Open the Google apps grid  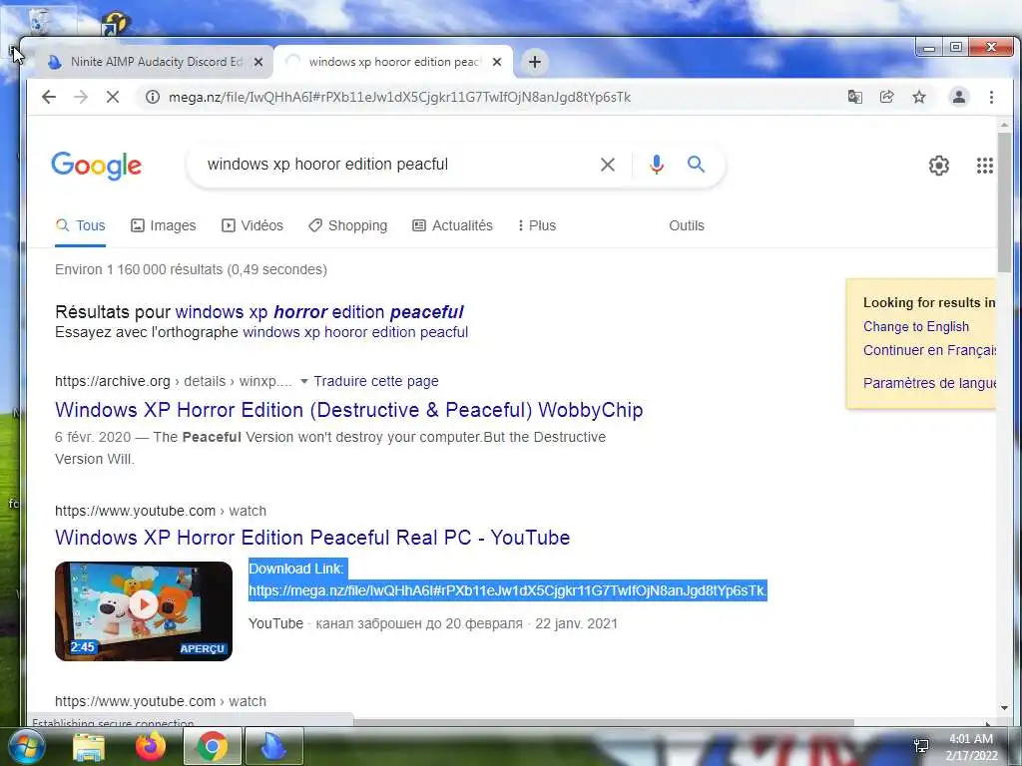pos(985,166)
